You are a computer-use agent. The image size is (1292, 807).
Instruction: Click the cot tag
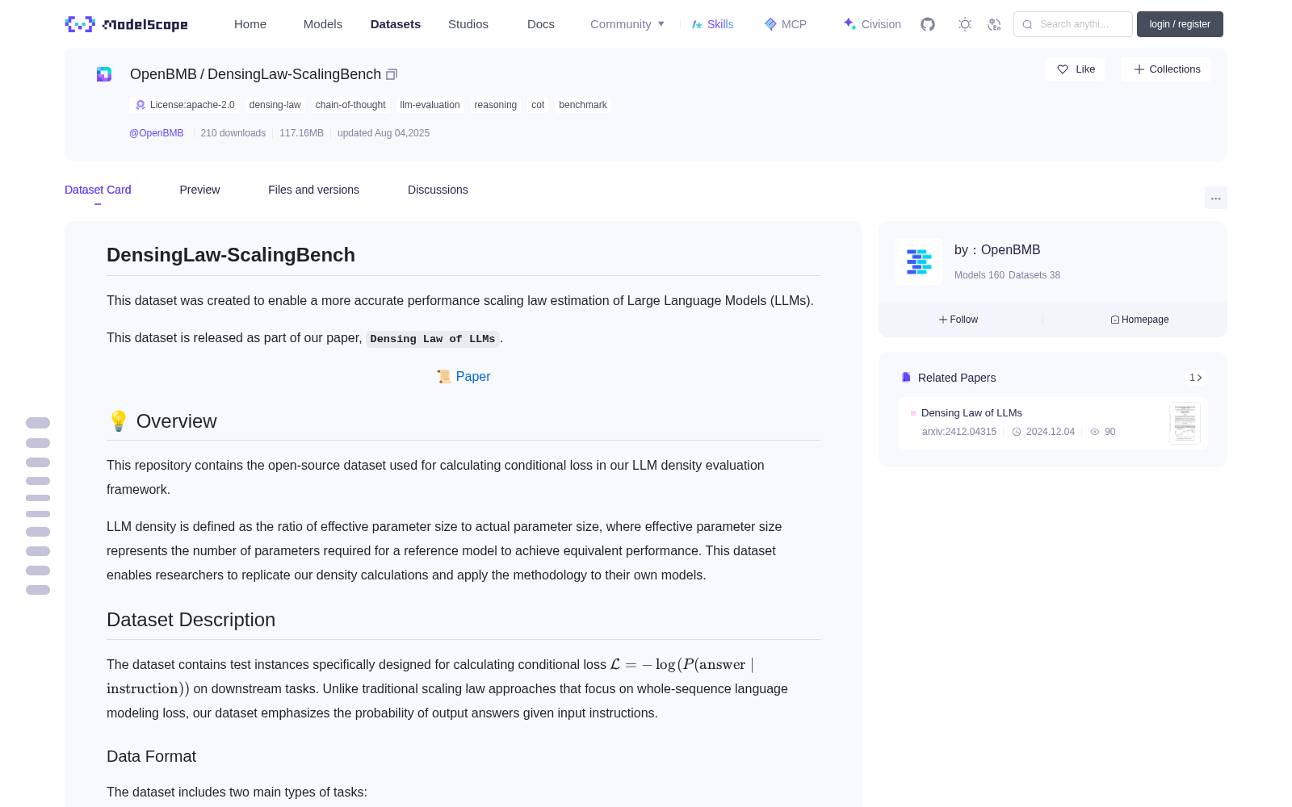pos(538,105)
